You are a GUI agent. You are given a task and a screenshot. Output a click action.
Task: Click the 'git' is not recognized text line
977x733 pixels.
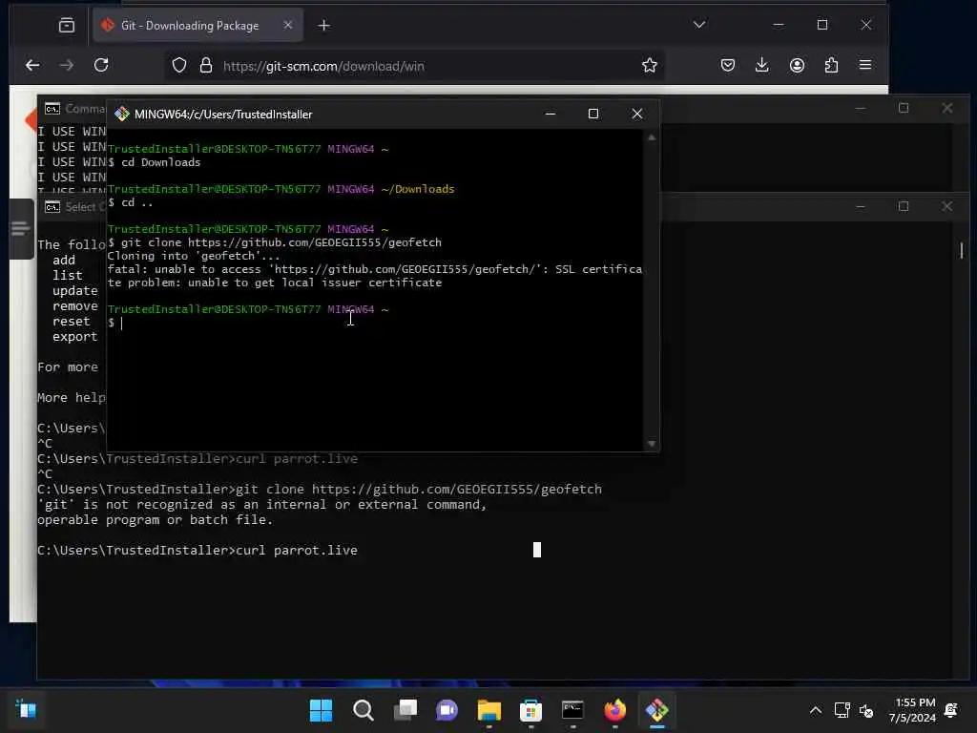pyautogui.click(x=261, y=504)
